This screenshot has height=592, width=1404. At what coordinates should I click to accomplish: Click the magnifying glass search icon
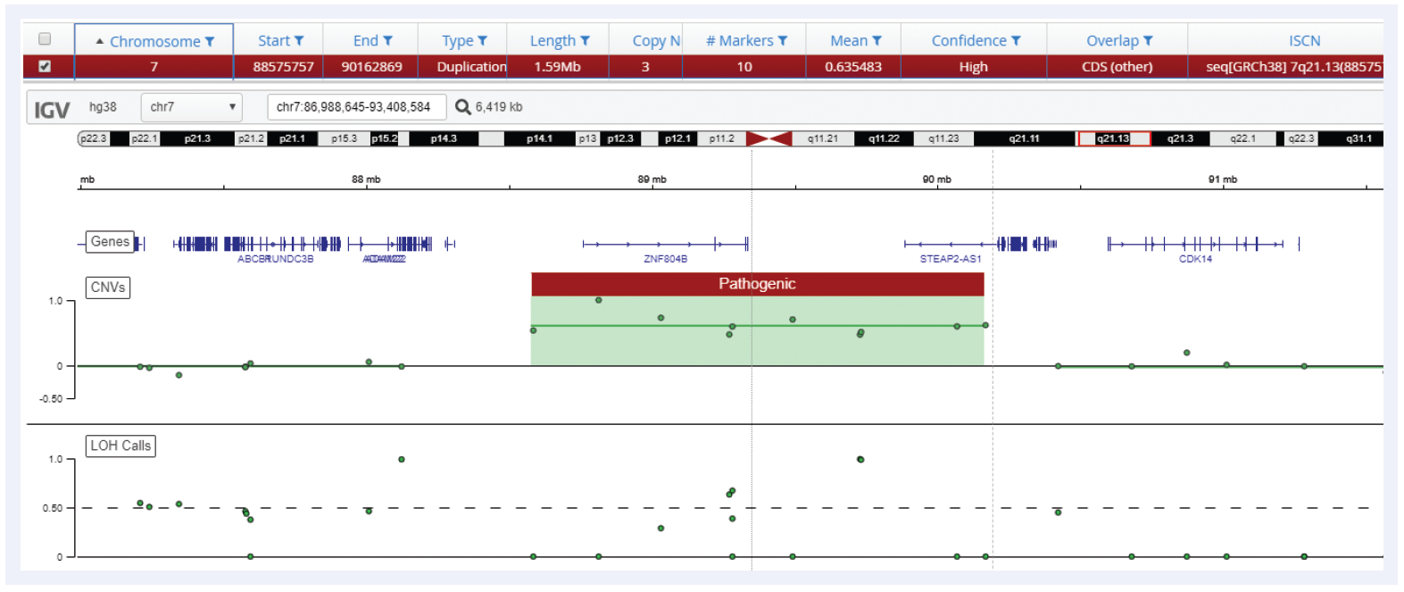[x=462, y=107]
